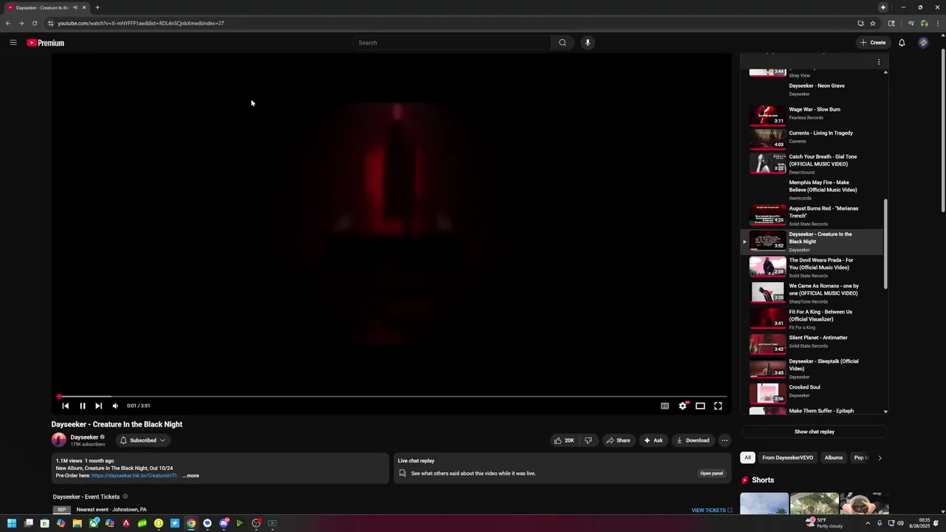Open media control icon in Chrome toolbar
Viewport: 946px width, 532px height.
coord(911,23)
